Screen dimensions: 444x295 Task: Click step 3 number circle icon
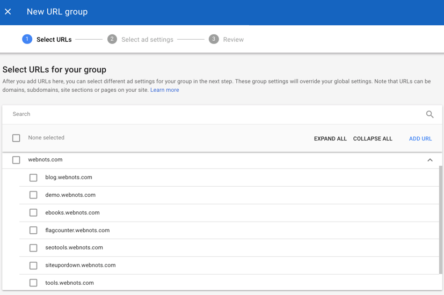(214, 39)
